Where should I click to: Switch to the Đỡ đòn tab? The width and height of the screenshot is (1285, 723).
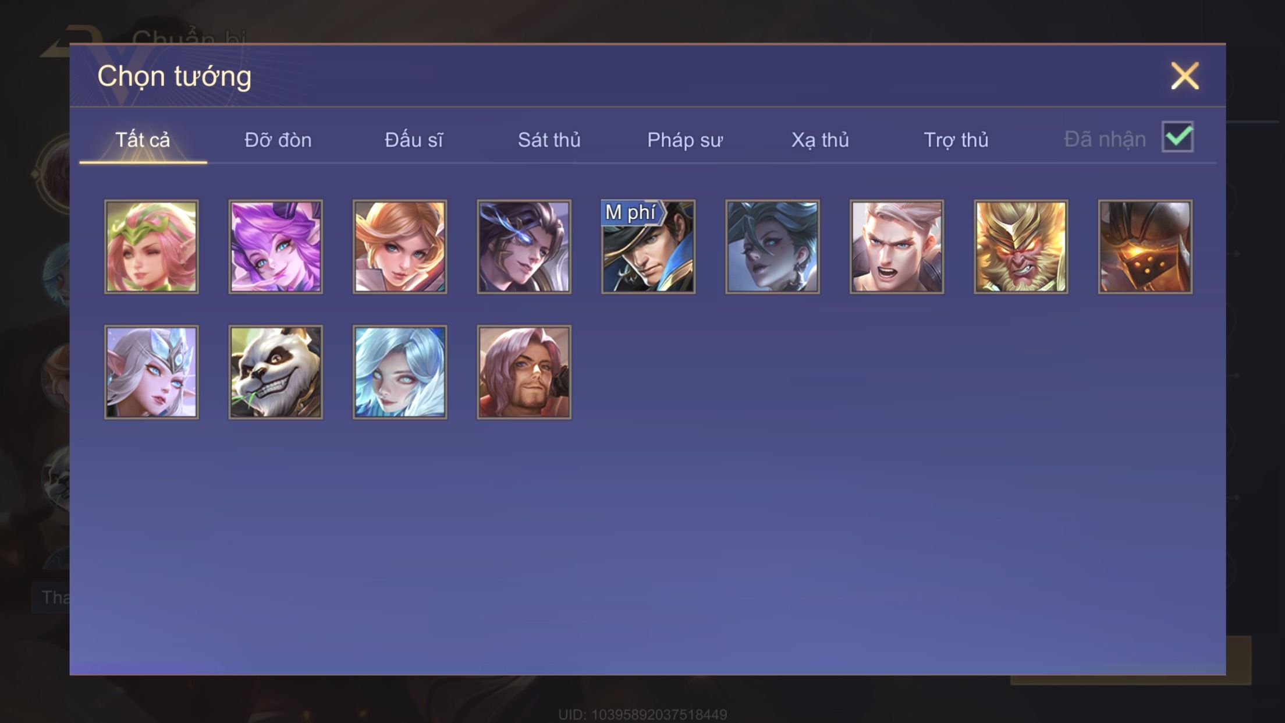[x=278, y=140]
